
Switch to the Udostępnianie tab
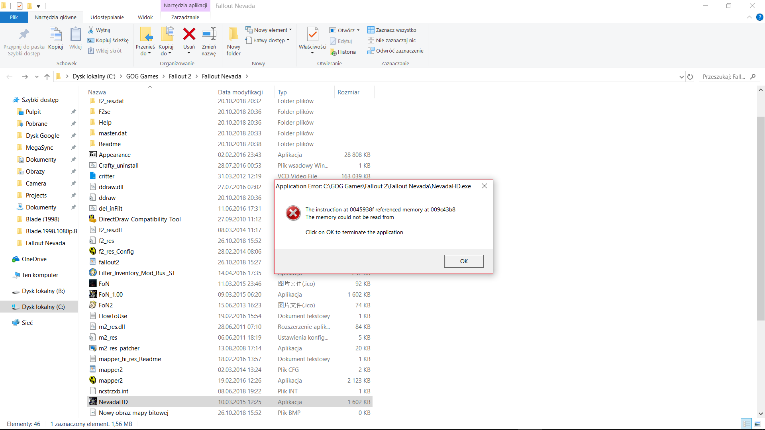pos(107,17)
